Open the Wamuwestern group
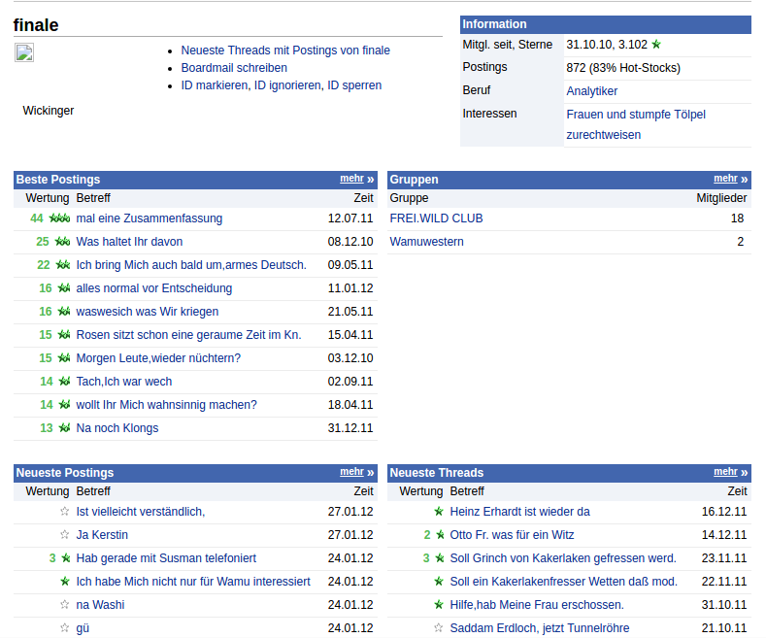 (426, 242)
